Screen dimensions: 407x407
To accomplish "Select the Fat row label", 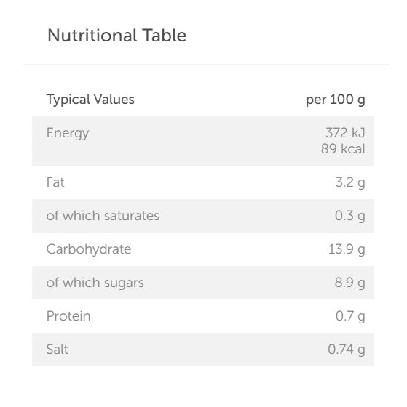I will [x=55, y=182].
